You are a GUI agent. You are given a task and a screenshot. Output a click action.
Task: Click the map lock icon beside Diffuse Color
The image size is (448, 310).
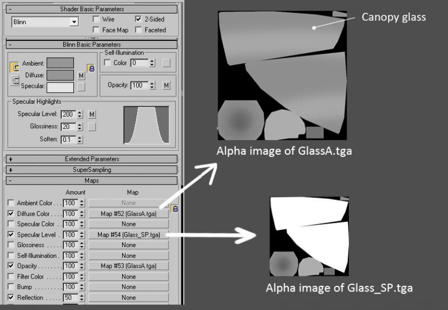pyautogui.click(x=175, y=209)
